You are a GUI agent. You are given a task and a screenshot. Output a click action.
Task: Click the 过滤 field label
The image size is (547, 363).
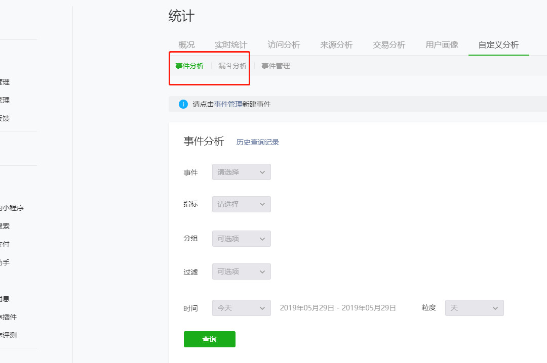click(190, 272)
